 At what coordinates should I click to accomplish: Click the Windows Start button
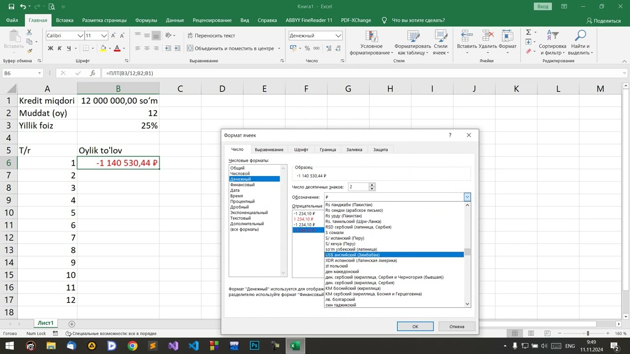[x=10, y=346]
